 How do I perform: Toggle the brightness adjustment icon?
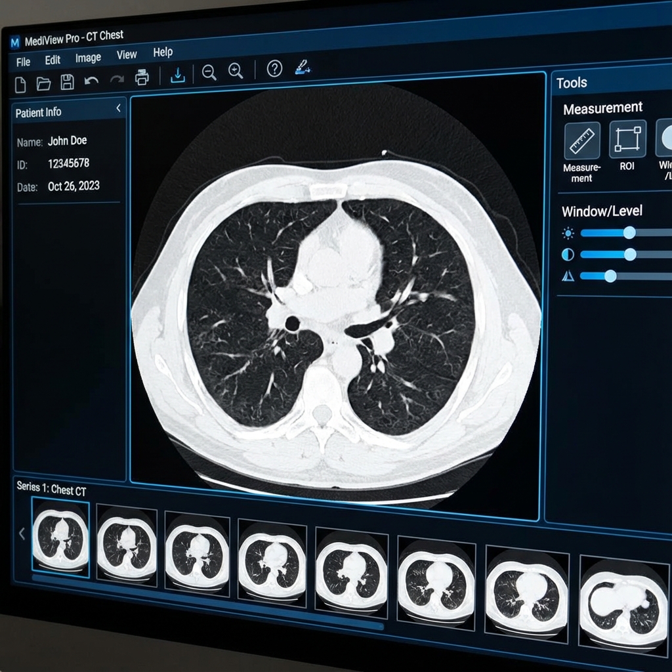[568, 232]
